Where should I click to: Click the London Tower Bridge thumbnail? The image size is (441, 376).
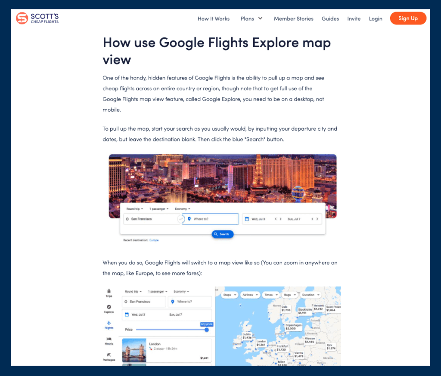point(134,350)
